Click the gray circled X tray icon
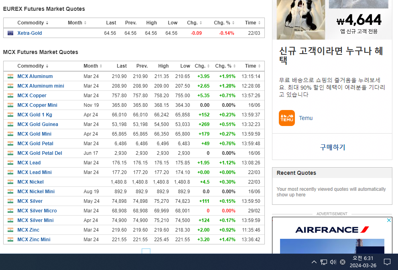The height and width of the screenshot is (270, 398). coord(343,262)
